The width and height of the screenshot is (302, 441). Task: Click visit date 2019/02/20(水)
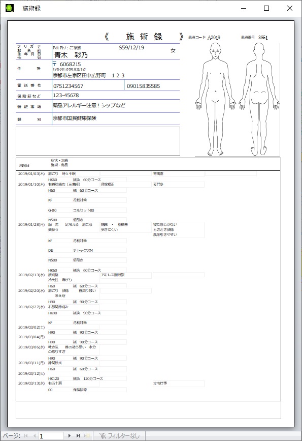tap(31, 291)
